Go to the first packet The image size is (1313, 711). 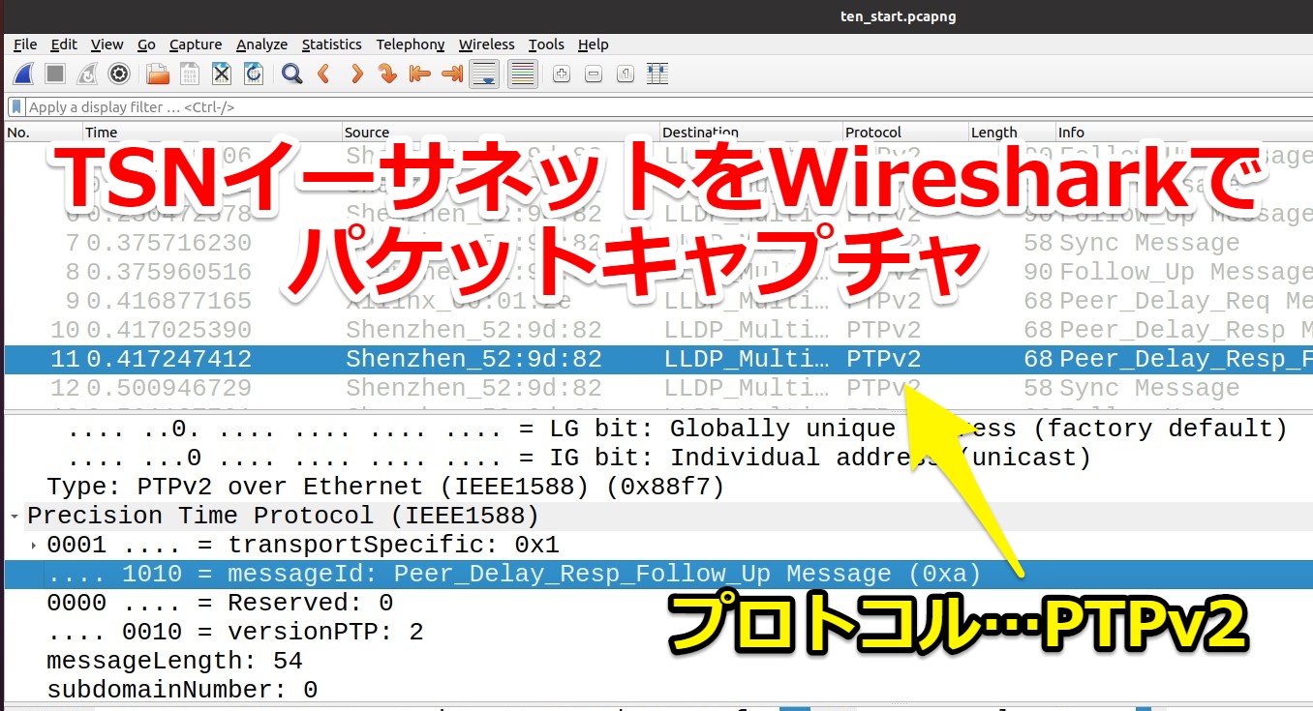tap(419, 74)
